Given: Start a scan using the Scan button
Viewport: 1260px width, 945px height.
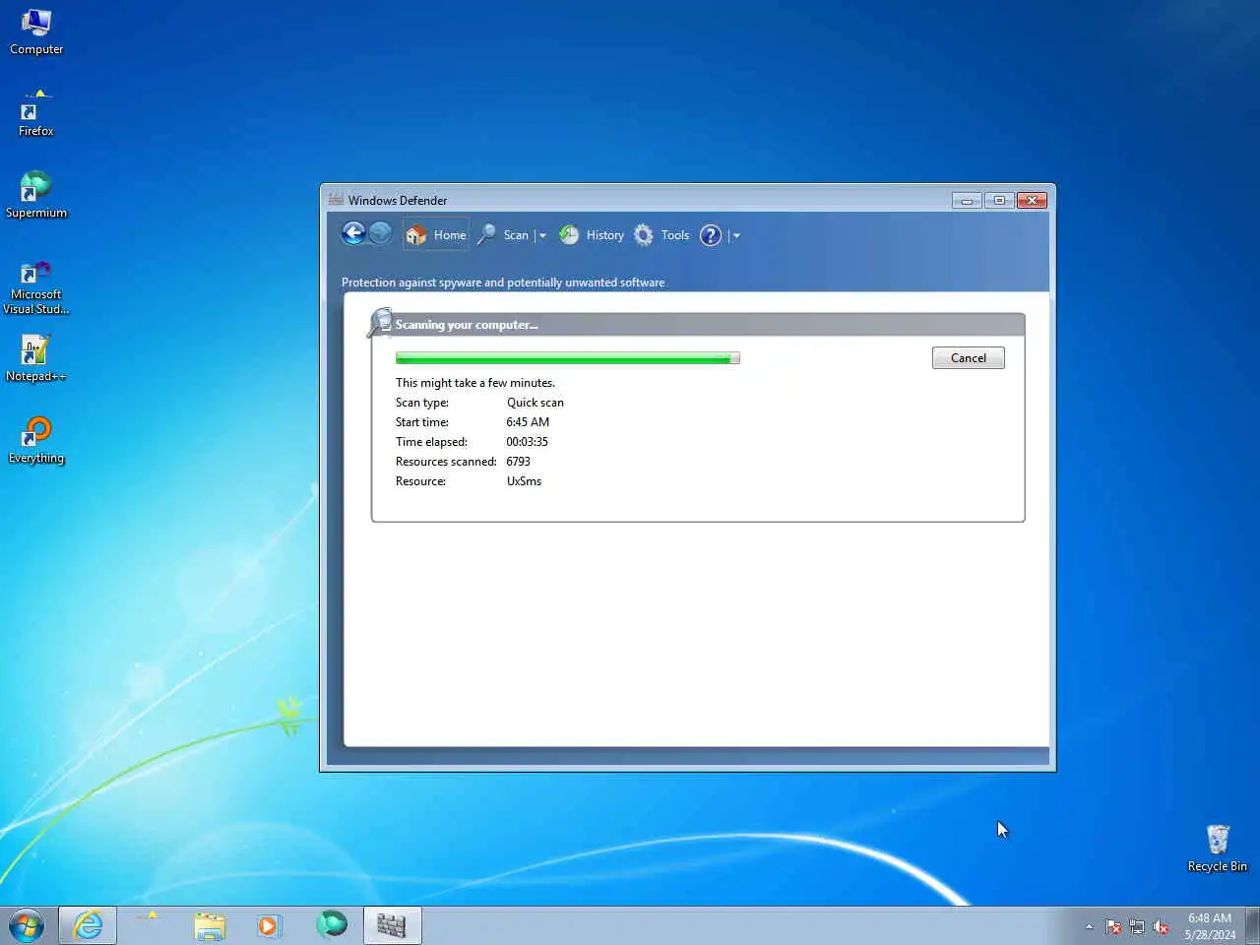Looking at the screenshot, I should click(x=504, y=235).
